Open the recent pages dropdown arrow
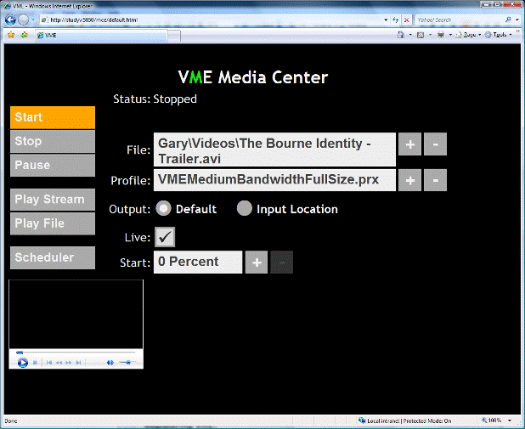The height and width of the screenshot is (429, 525). pos(33,20)
